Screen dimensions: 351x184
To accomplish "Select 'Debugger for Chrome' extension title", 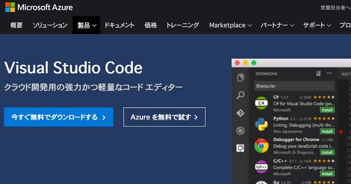I will 296,139.
